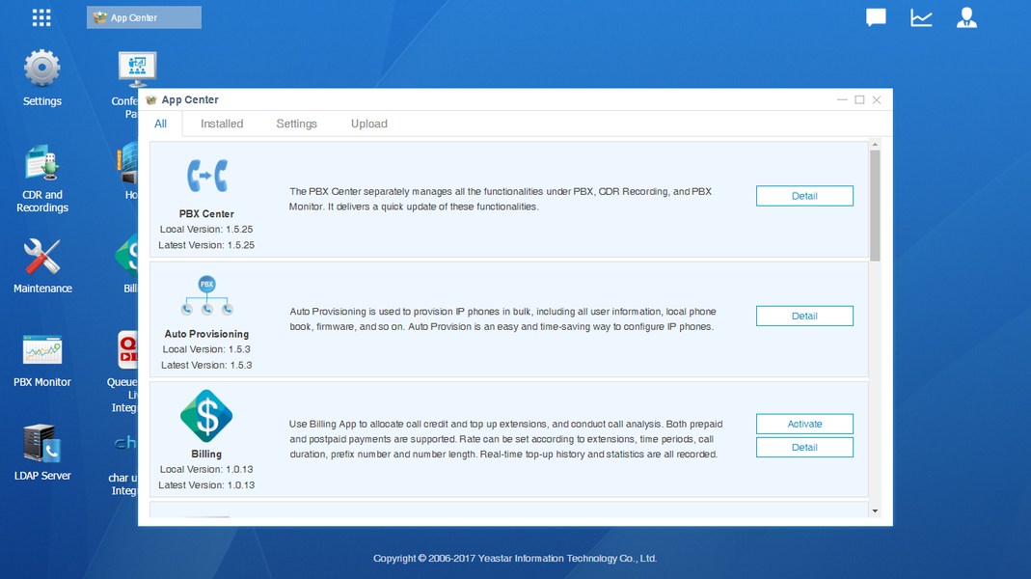1031x579 pixels.
Task: Click the Auto Provisioning app icon
Action: click(x=206, y=295)
